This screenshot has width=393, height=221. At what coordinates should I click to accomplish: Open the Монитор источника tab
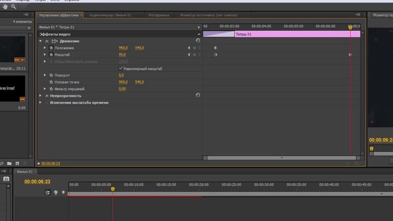pyautogui.click(x=209, y=15)
